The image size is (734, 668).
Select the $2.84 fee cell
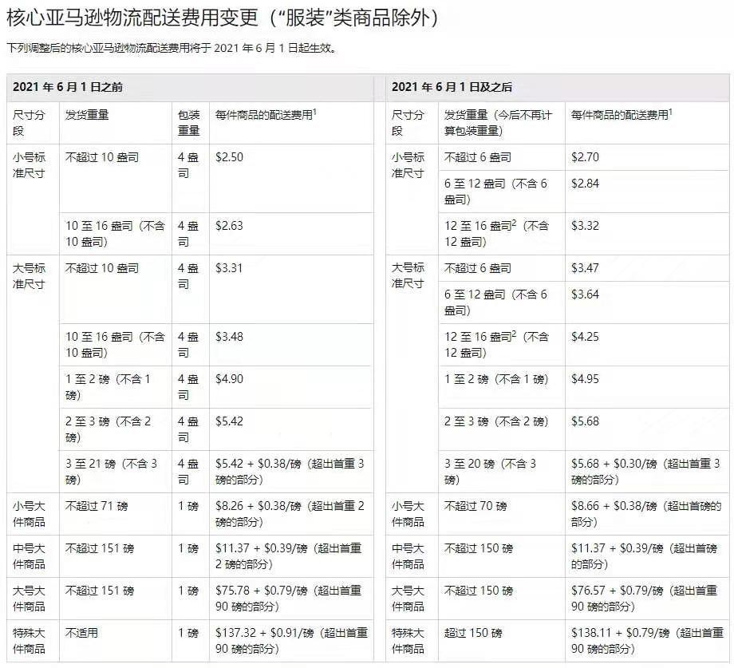click(585, 184)
